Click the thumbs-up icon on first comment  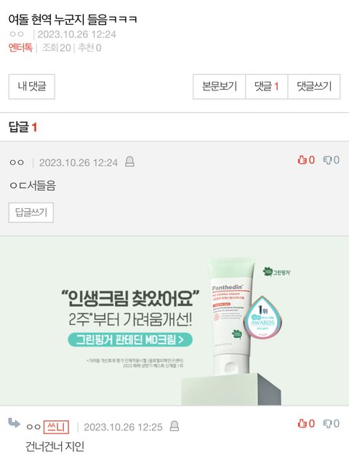pos(302,160)
